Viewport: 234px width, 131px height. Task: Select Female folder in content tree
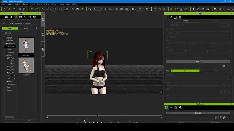pyautogui.click(x=11, y=47)
